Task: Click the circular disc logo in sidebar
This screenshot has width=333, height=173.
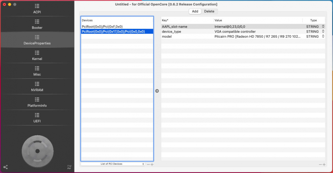Action: coord(38,151)
